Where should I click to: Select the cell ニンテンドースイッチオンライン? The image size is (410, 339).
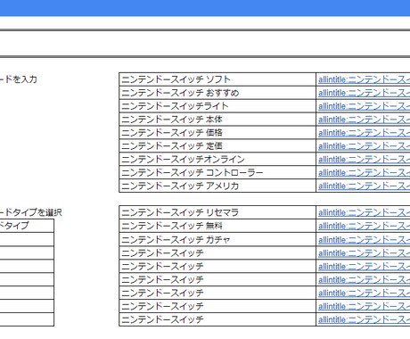pos(217,160)
